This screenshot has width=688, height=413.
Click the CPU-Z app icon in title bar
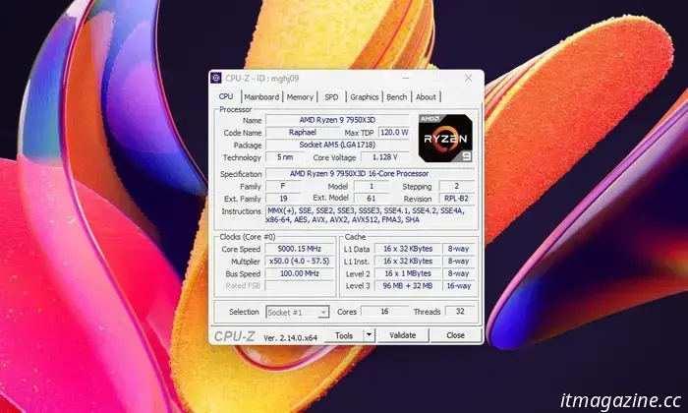216,78
